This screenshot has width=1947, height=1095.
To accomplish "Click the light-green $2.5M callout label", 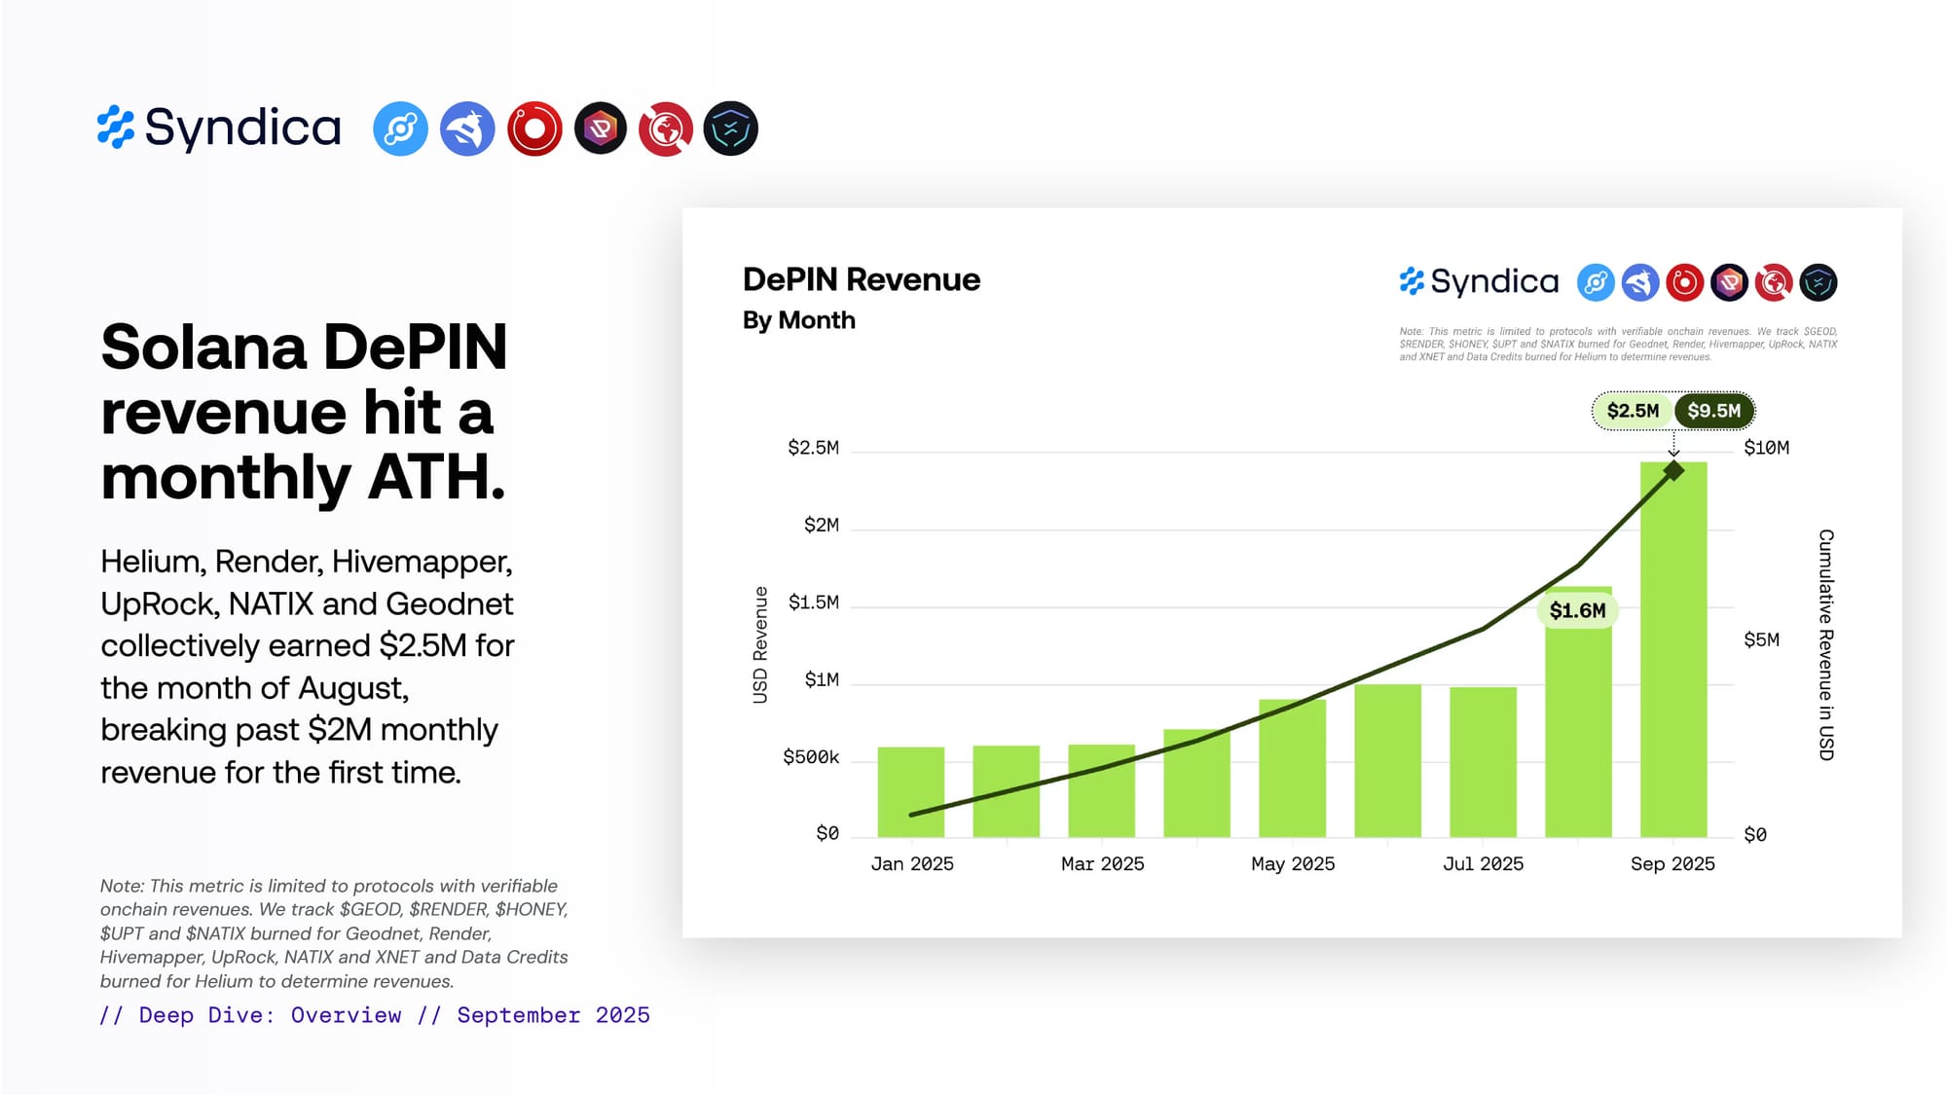I will point(1633,411).
